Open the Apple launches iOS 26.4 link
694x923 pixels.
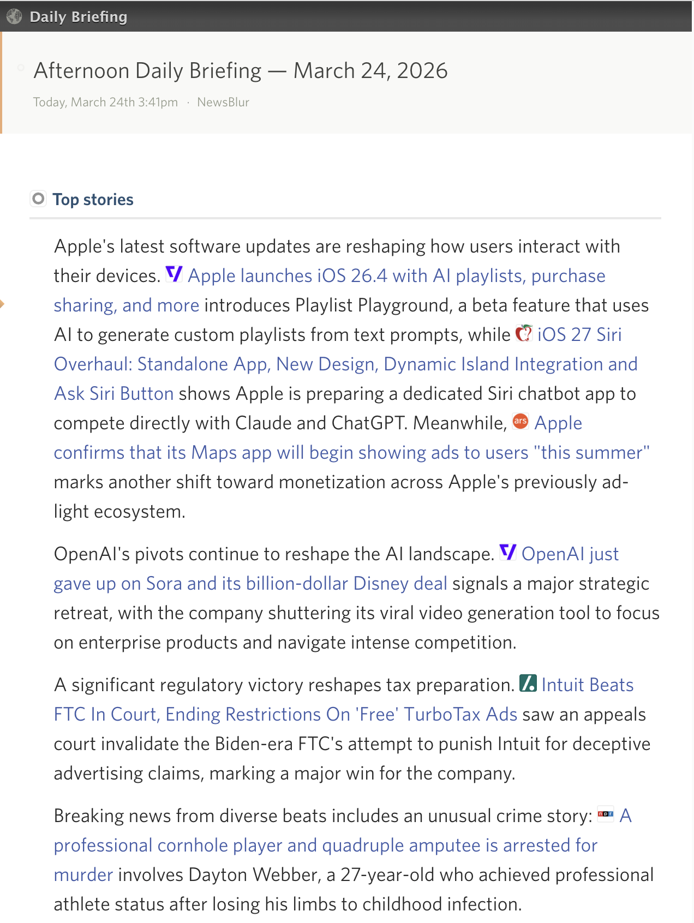[x=396, y=276]
